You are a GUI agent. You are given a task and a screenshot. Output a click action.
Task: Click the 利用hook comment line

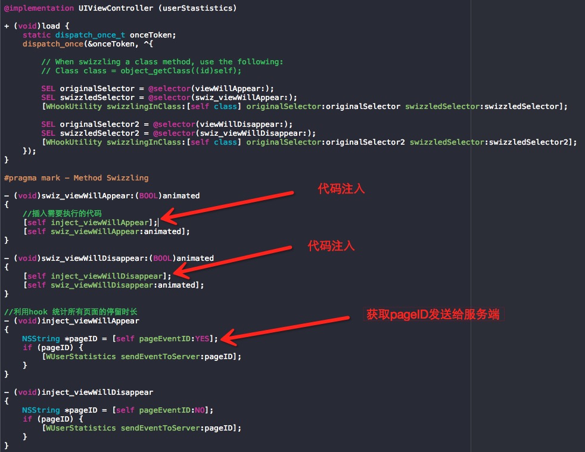pos(70,312)
